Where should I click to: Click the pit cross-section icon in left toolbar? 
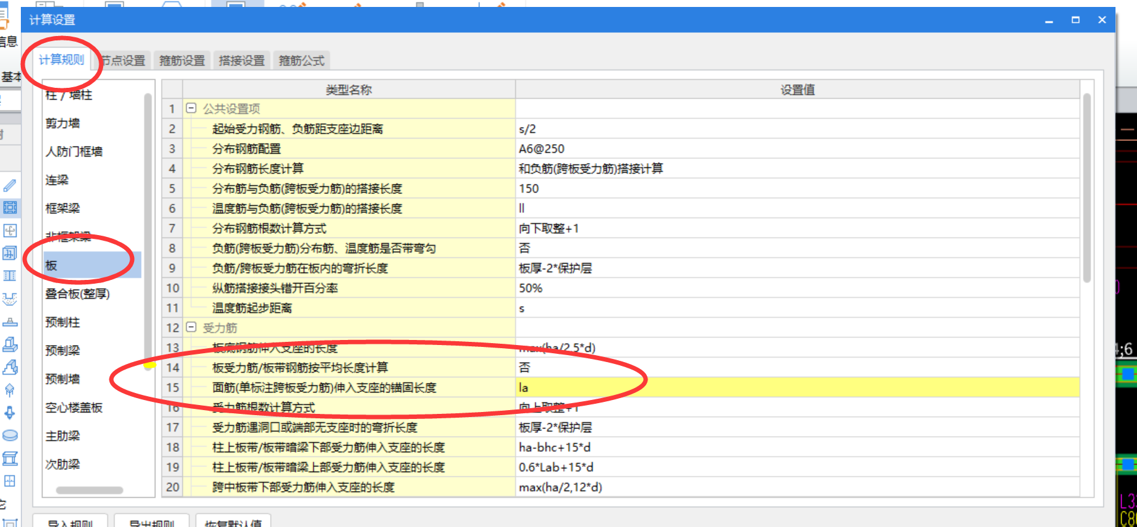pyautogui.click(x=9, y=299)
